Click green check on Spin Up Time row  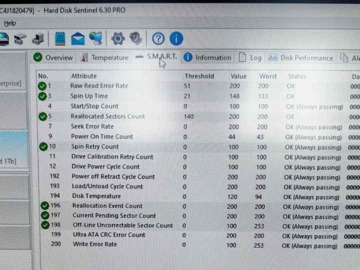[x=42, y=96]
